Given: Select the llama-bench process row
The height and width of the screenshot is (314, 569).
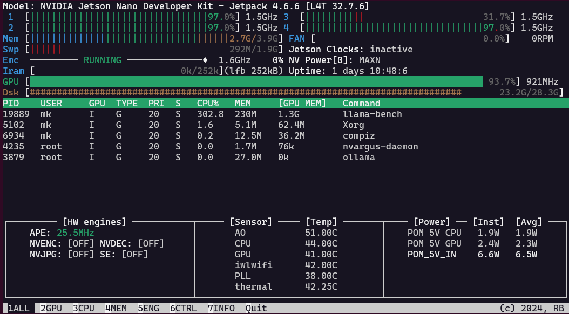Looking at the screenshot, I should tap(372, 114).
